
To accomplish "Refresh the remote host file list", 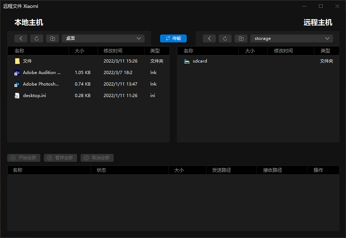I will coord(225,38).
